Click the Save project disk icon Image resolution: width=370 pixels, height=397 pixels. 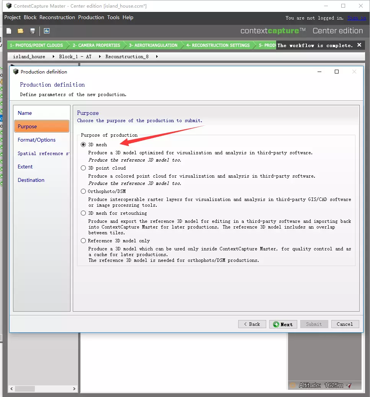pos(33,31)
